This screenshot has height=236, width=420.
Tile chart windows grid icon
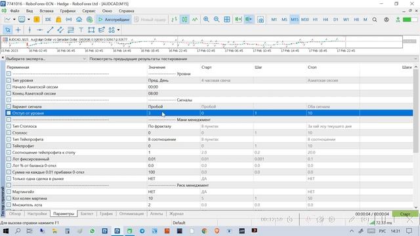tap(227, 20)
